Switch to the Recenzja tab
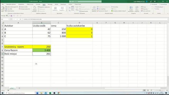The image size is (169, 95). click(x=50, y=4)
